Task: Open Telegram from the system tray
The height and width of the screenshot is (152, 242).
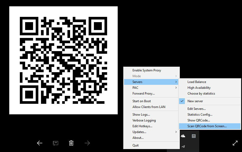Action: point(183,146)
